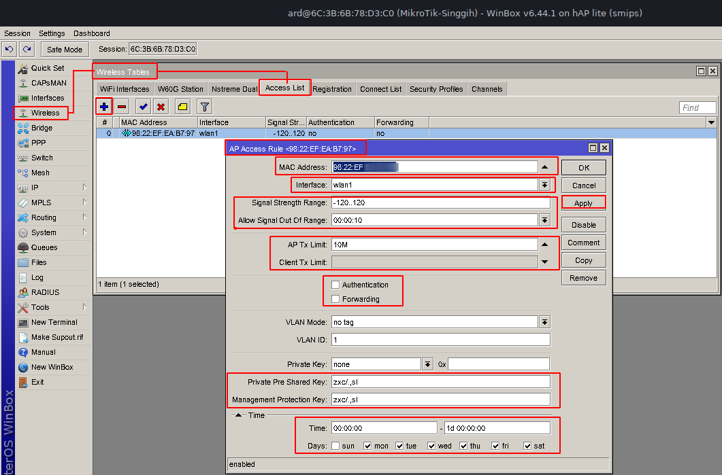Image resolution: width=722 pixels, height=475 pixels.
Task: Expand the IP submenu
Action: [85, 187]
